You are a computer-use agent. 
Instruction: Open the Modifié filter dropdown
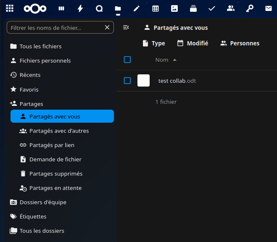[193, 43]
